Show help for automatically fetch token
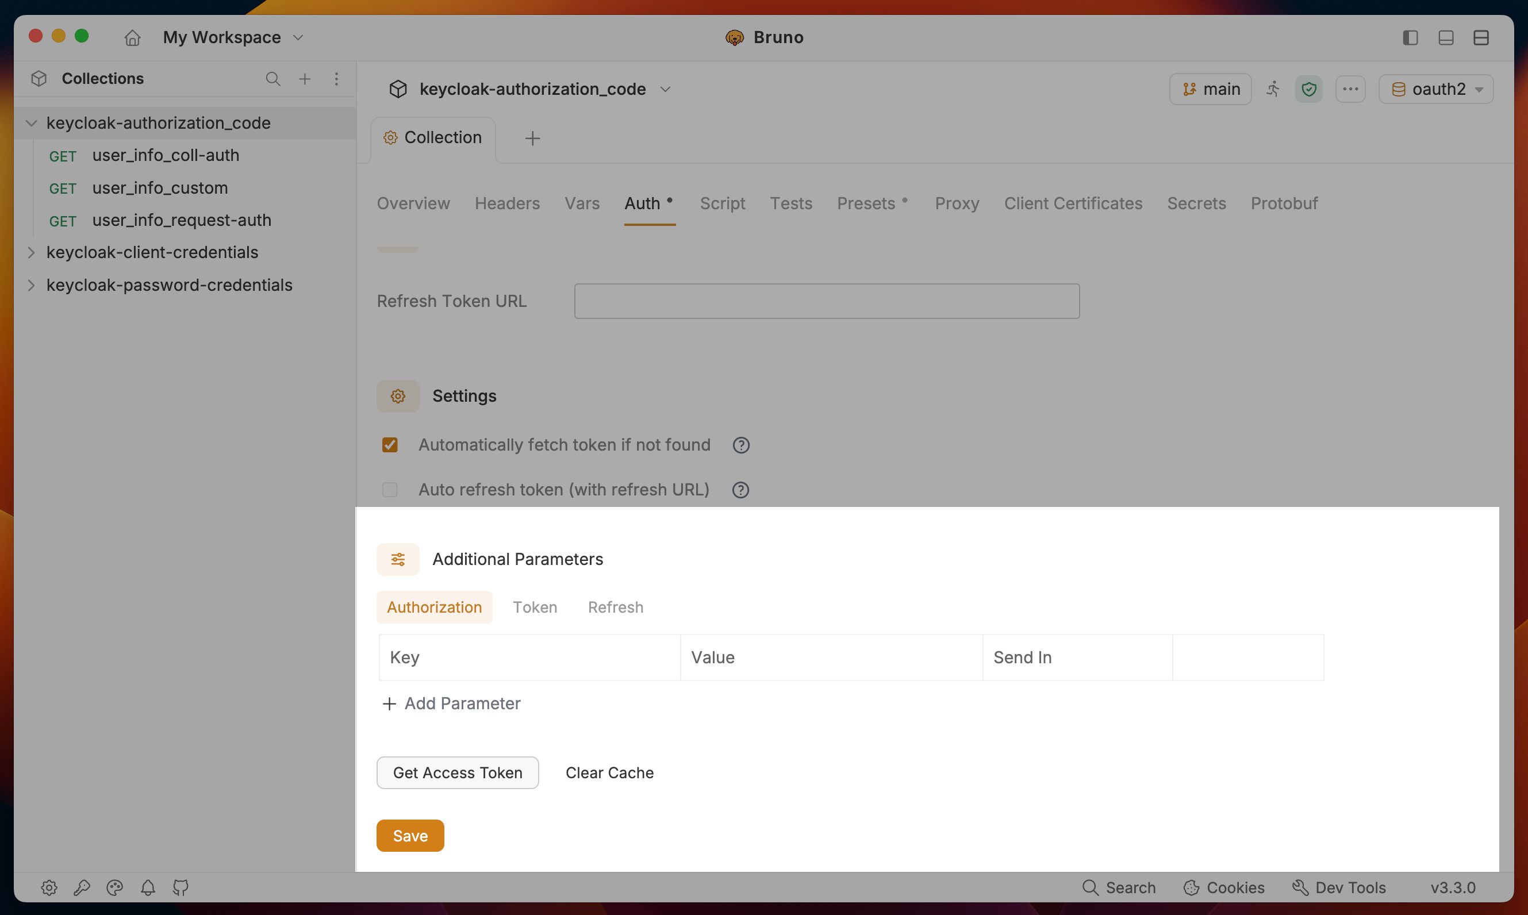 pyautogui.click(x=740, y=445)
